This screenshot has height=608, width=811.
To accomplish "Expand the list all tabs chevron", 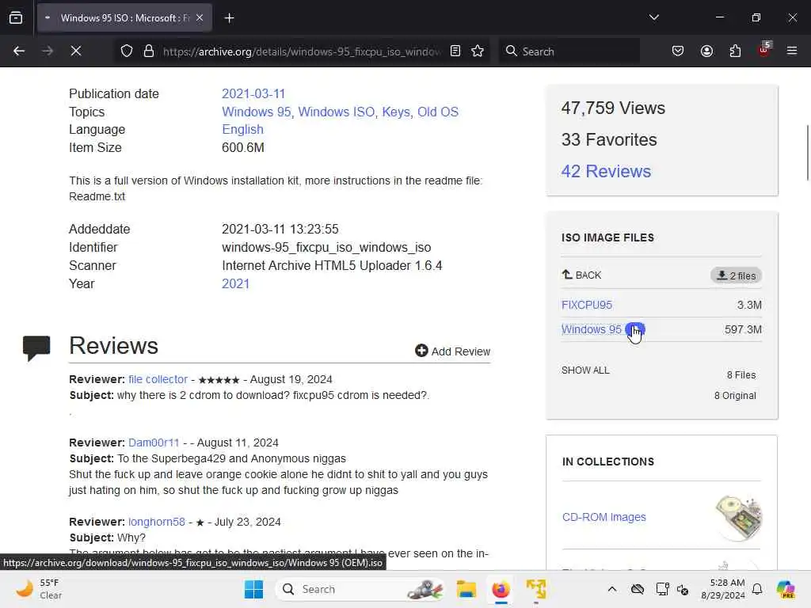I will pyautogui.click(x=653, y=17).
